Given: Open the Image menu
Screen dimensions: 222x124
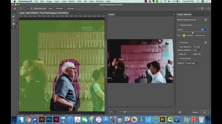Looking at the screenshot, I should pos(49,1).
